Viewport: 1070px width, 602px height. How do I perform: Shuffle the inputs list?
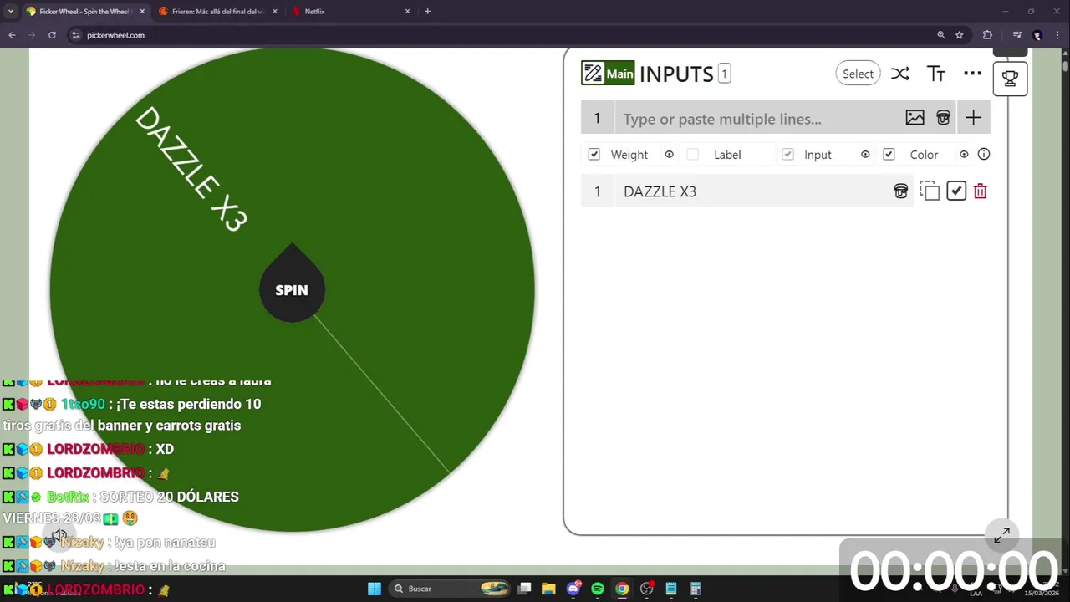tap(899, 74)
